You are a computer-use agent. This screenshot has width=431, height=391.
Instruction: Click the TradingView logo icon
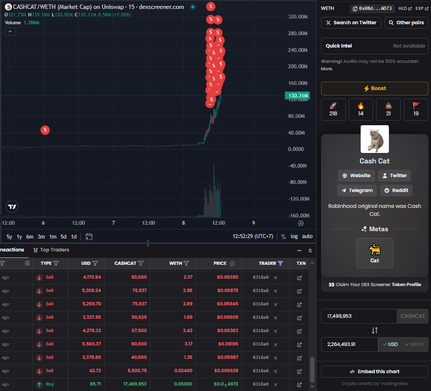[12, 206]
